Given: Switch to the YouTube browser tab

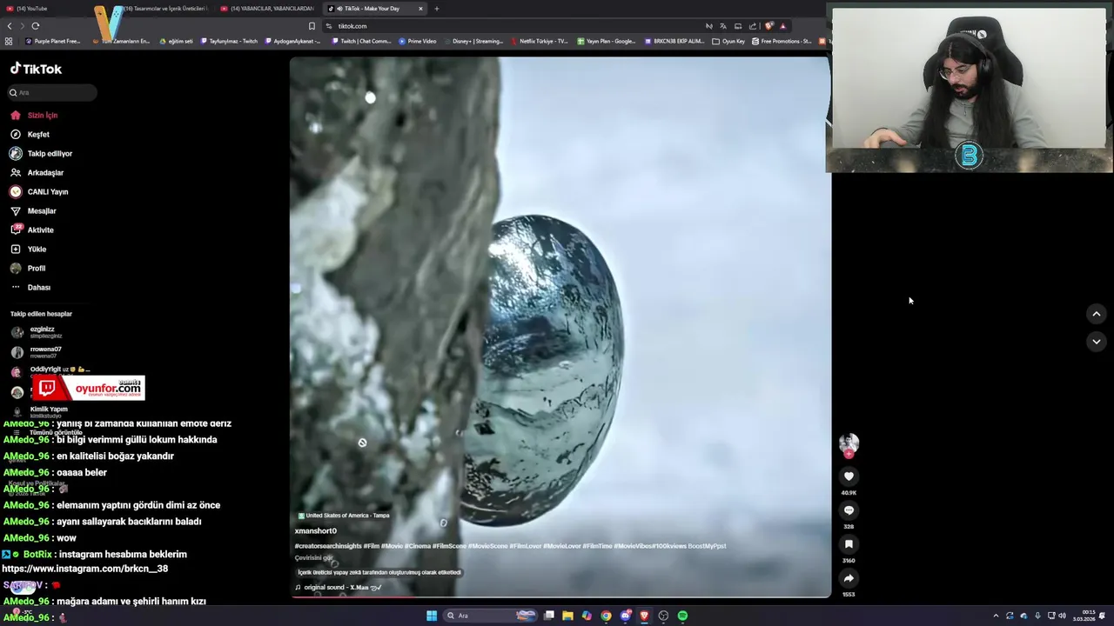Looking at the screenshot, I should pyautogui.click(x=30, y=9).
